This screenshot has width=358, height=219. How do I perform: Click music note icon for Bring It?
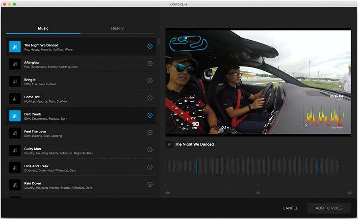(x=15, y=81)
